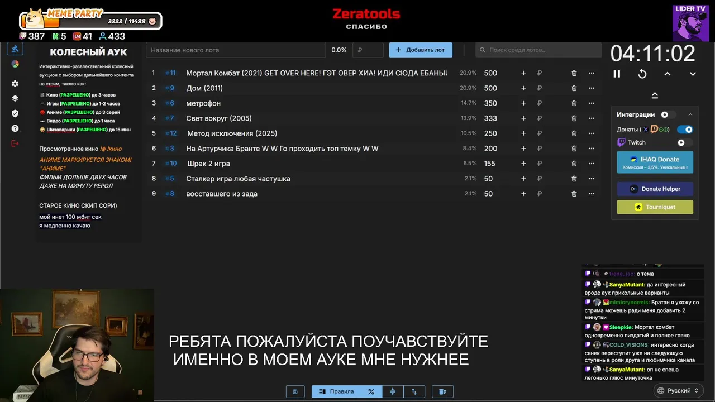Click plus icon for Сталкер игра row

(523, 179)
